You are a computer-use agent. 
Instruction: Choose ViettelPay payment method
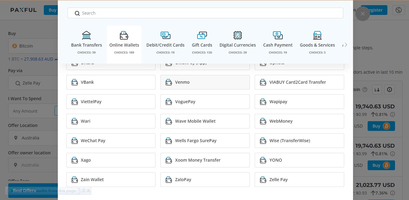(111, 102)
